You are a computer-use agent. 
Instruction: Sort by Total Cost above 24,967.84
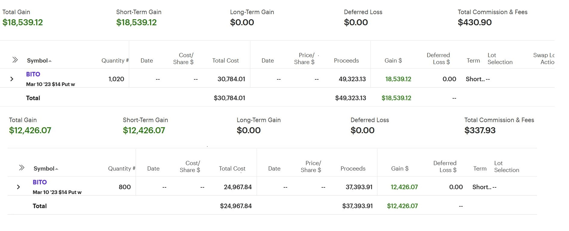[232, 169]
